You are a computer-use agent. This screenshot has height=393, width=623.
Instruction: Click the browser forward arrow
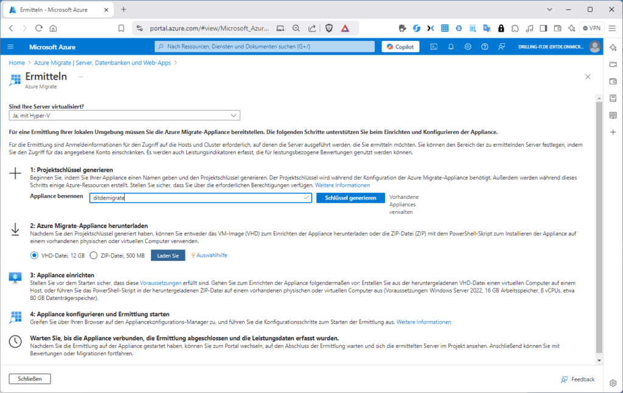tap(24, 28)
